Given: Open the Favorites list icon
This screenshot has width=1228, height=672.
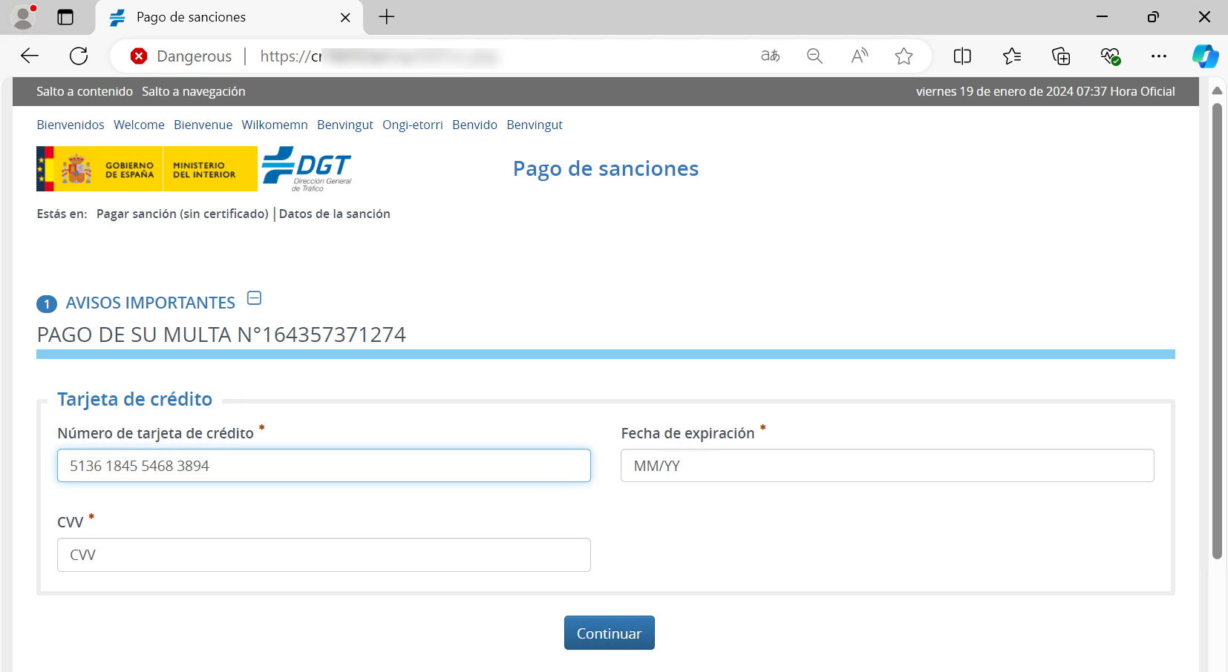Looking at the screenshot, I should click(1011, 56).
